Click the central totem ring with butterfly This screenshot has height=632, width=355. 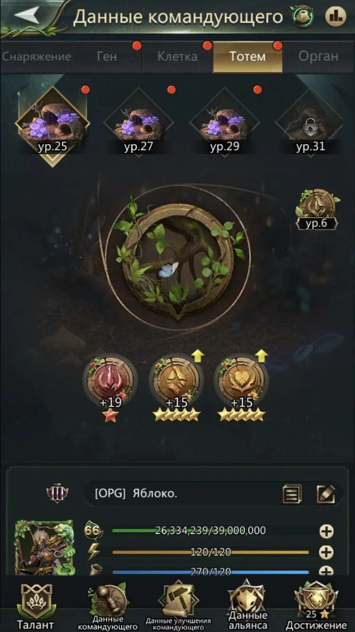pos(177,258)
